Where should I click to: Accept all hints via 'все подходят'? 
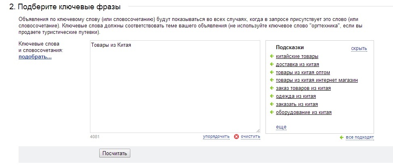pyautogui.click(x=360, y=137)
